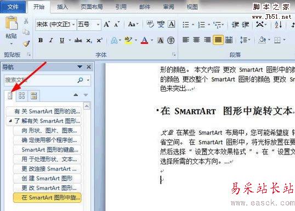Open the 文件 menu tab

coord(13,7)
